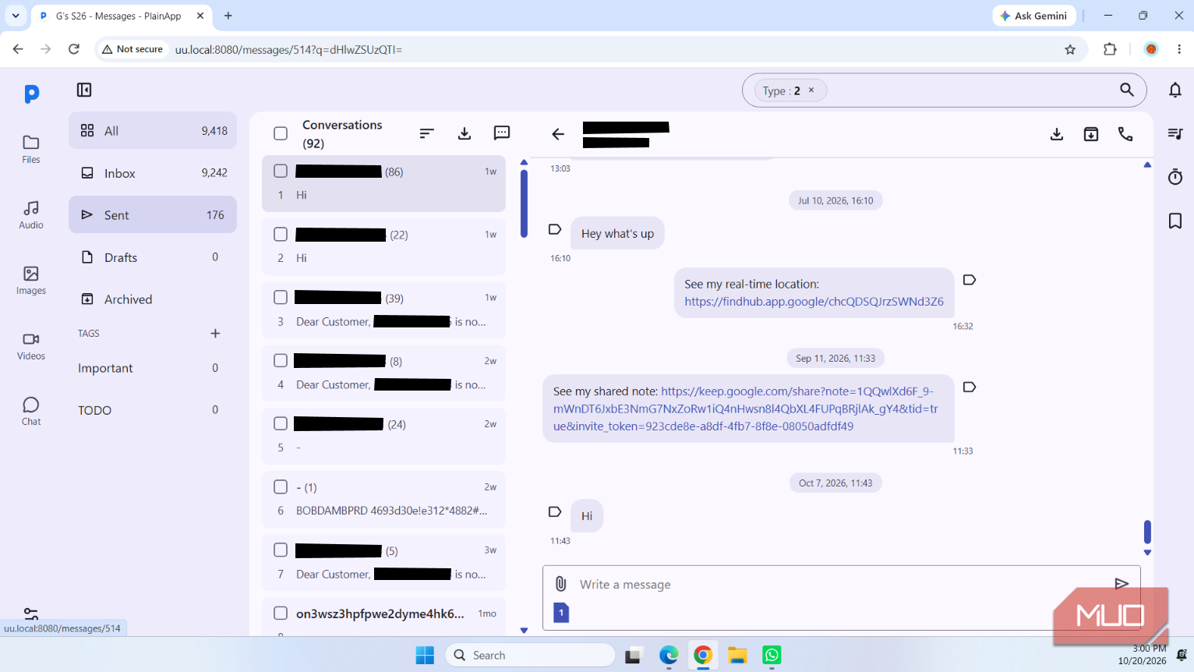Open WhatsApp from the taskbar
Viewport: 1194px width, 672px height.
pyautogui.click(x=772, y=655)
